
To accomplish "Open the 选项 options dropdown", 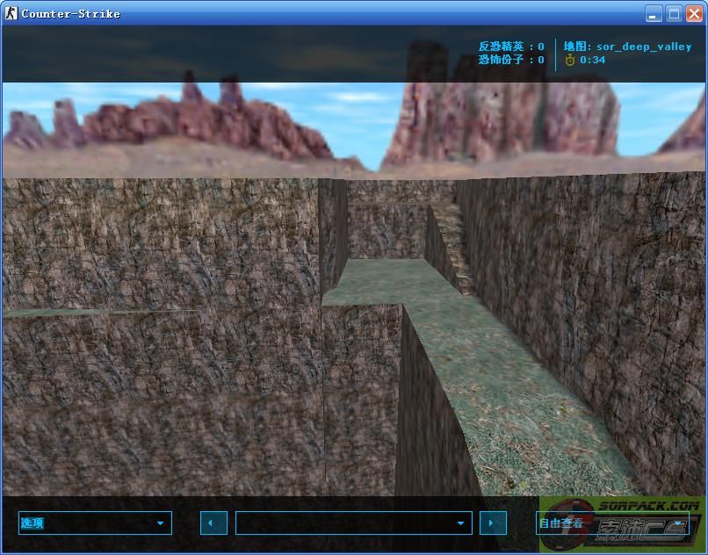I will [94, 523].
